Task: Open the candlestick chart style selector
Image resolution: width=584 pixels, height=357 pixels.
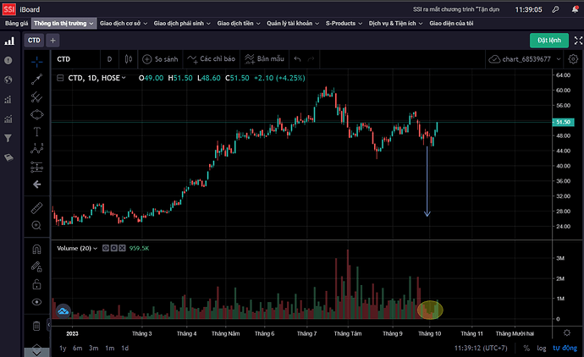Action: 129,59
